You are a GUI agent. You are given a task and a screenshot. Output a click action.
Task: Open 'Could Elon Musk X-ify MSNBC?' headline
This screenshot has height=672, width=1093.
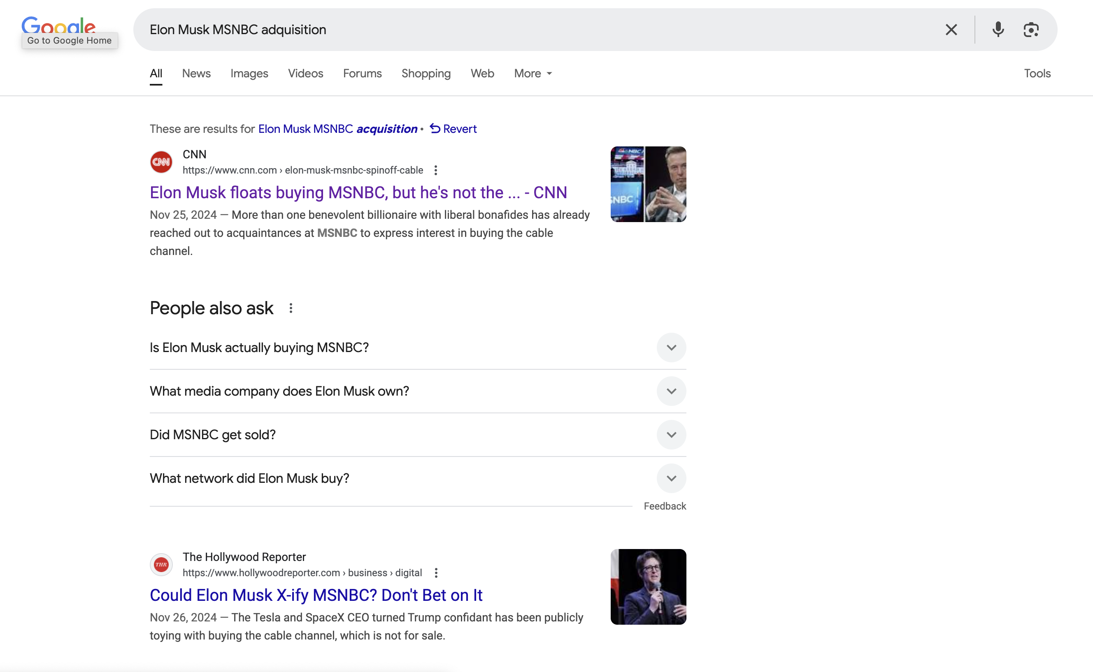(x=316, y=595)
